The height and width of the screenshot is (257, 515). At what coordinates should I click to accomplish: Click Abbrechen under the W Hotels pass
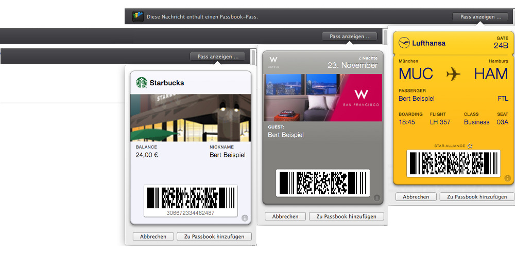285,216
